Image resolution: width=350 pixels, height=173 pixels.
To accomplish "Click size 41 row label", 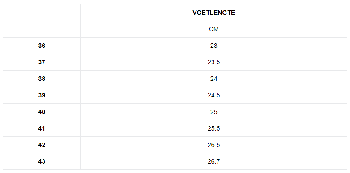I will coord(42,128).
